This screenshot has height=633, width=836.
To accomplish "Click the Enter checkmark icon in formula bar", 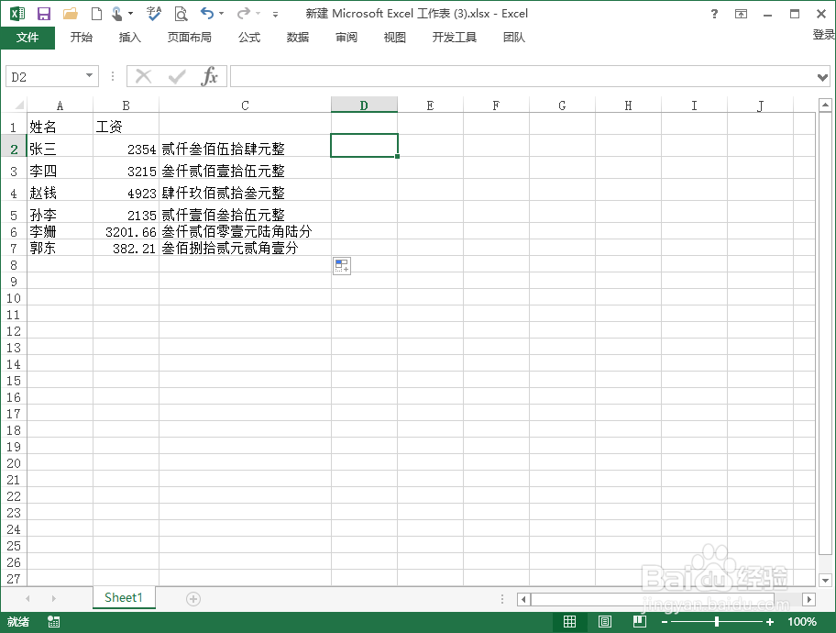I will (x=177, y=77).
